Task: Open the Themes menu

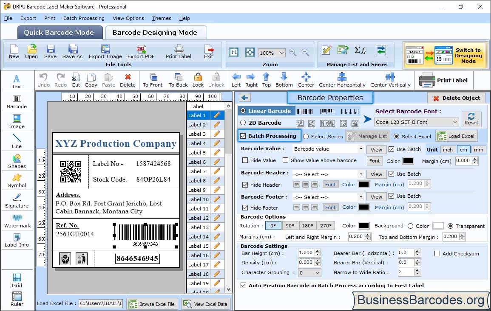Action: click(162, 18)
